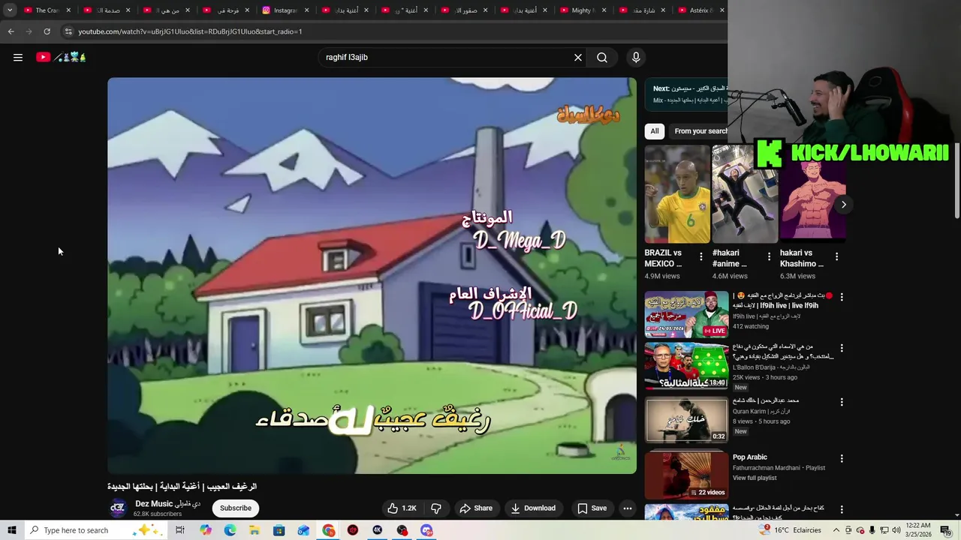The image size is (961, 540).
Task: Open the notification center icon
Action: tap(945, 530)
